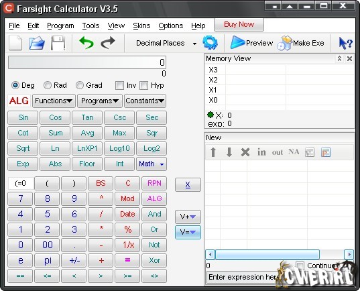Click the Preview play icon
The height and width of the screenshot is (291, 360).
pyautogui.click(x=237, y=42)
